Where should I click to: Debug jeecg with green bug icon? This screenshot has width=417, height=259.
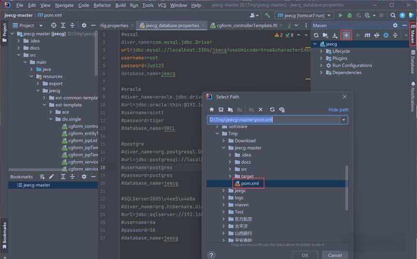tap(350, 15)
